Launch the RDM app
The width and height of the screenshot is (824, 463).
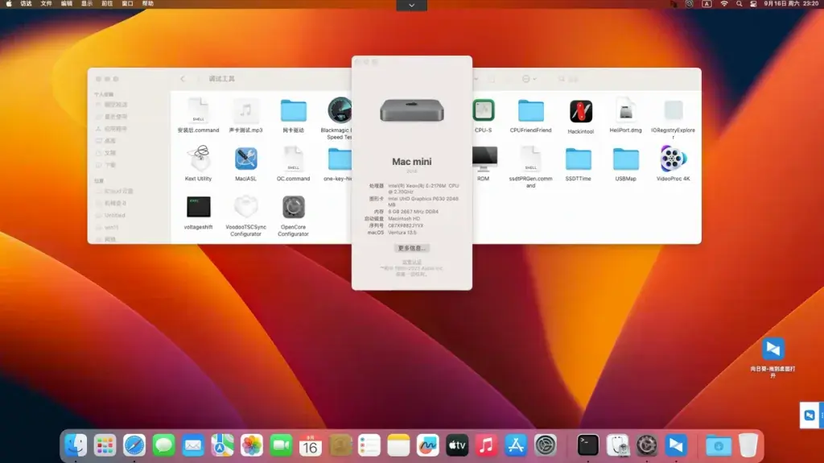click(484, 159)
